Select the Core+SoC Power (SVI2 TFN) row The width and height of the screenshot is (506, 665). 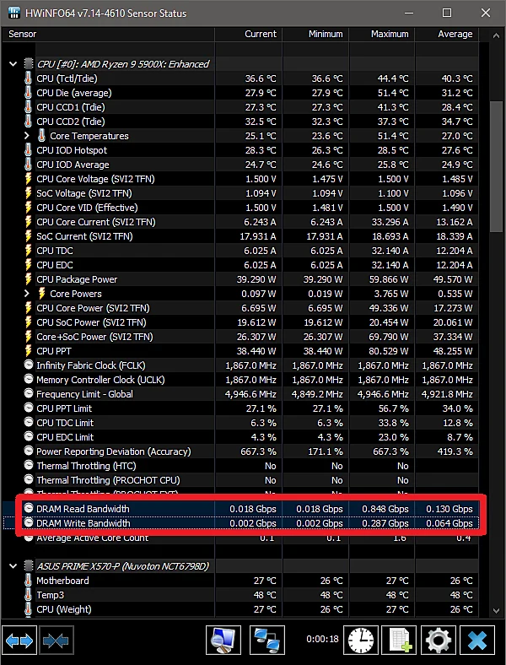click(x=240, y=337)
